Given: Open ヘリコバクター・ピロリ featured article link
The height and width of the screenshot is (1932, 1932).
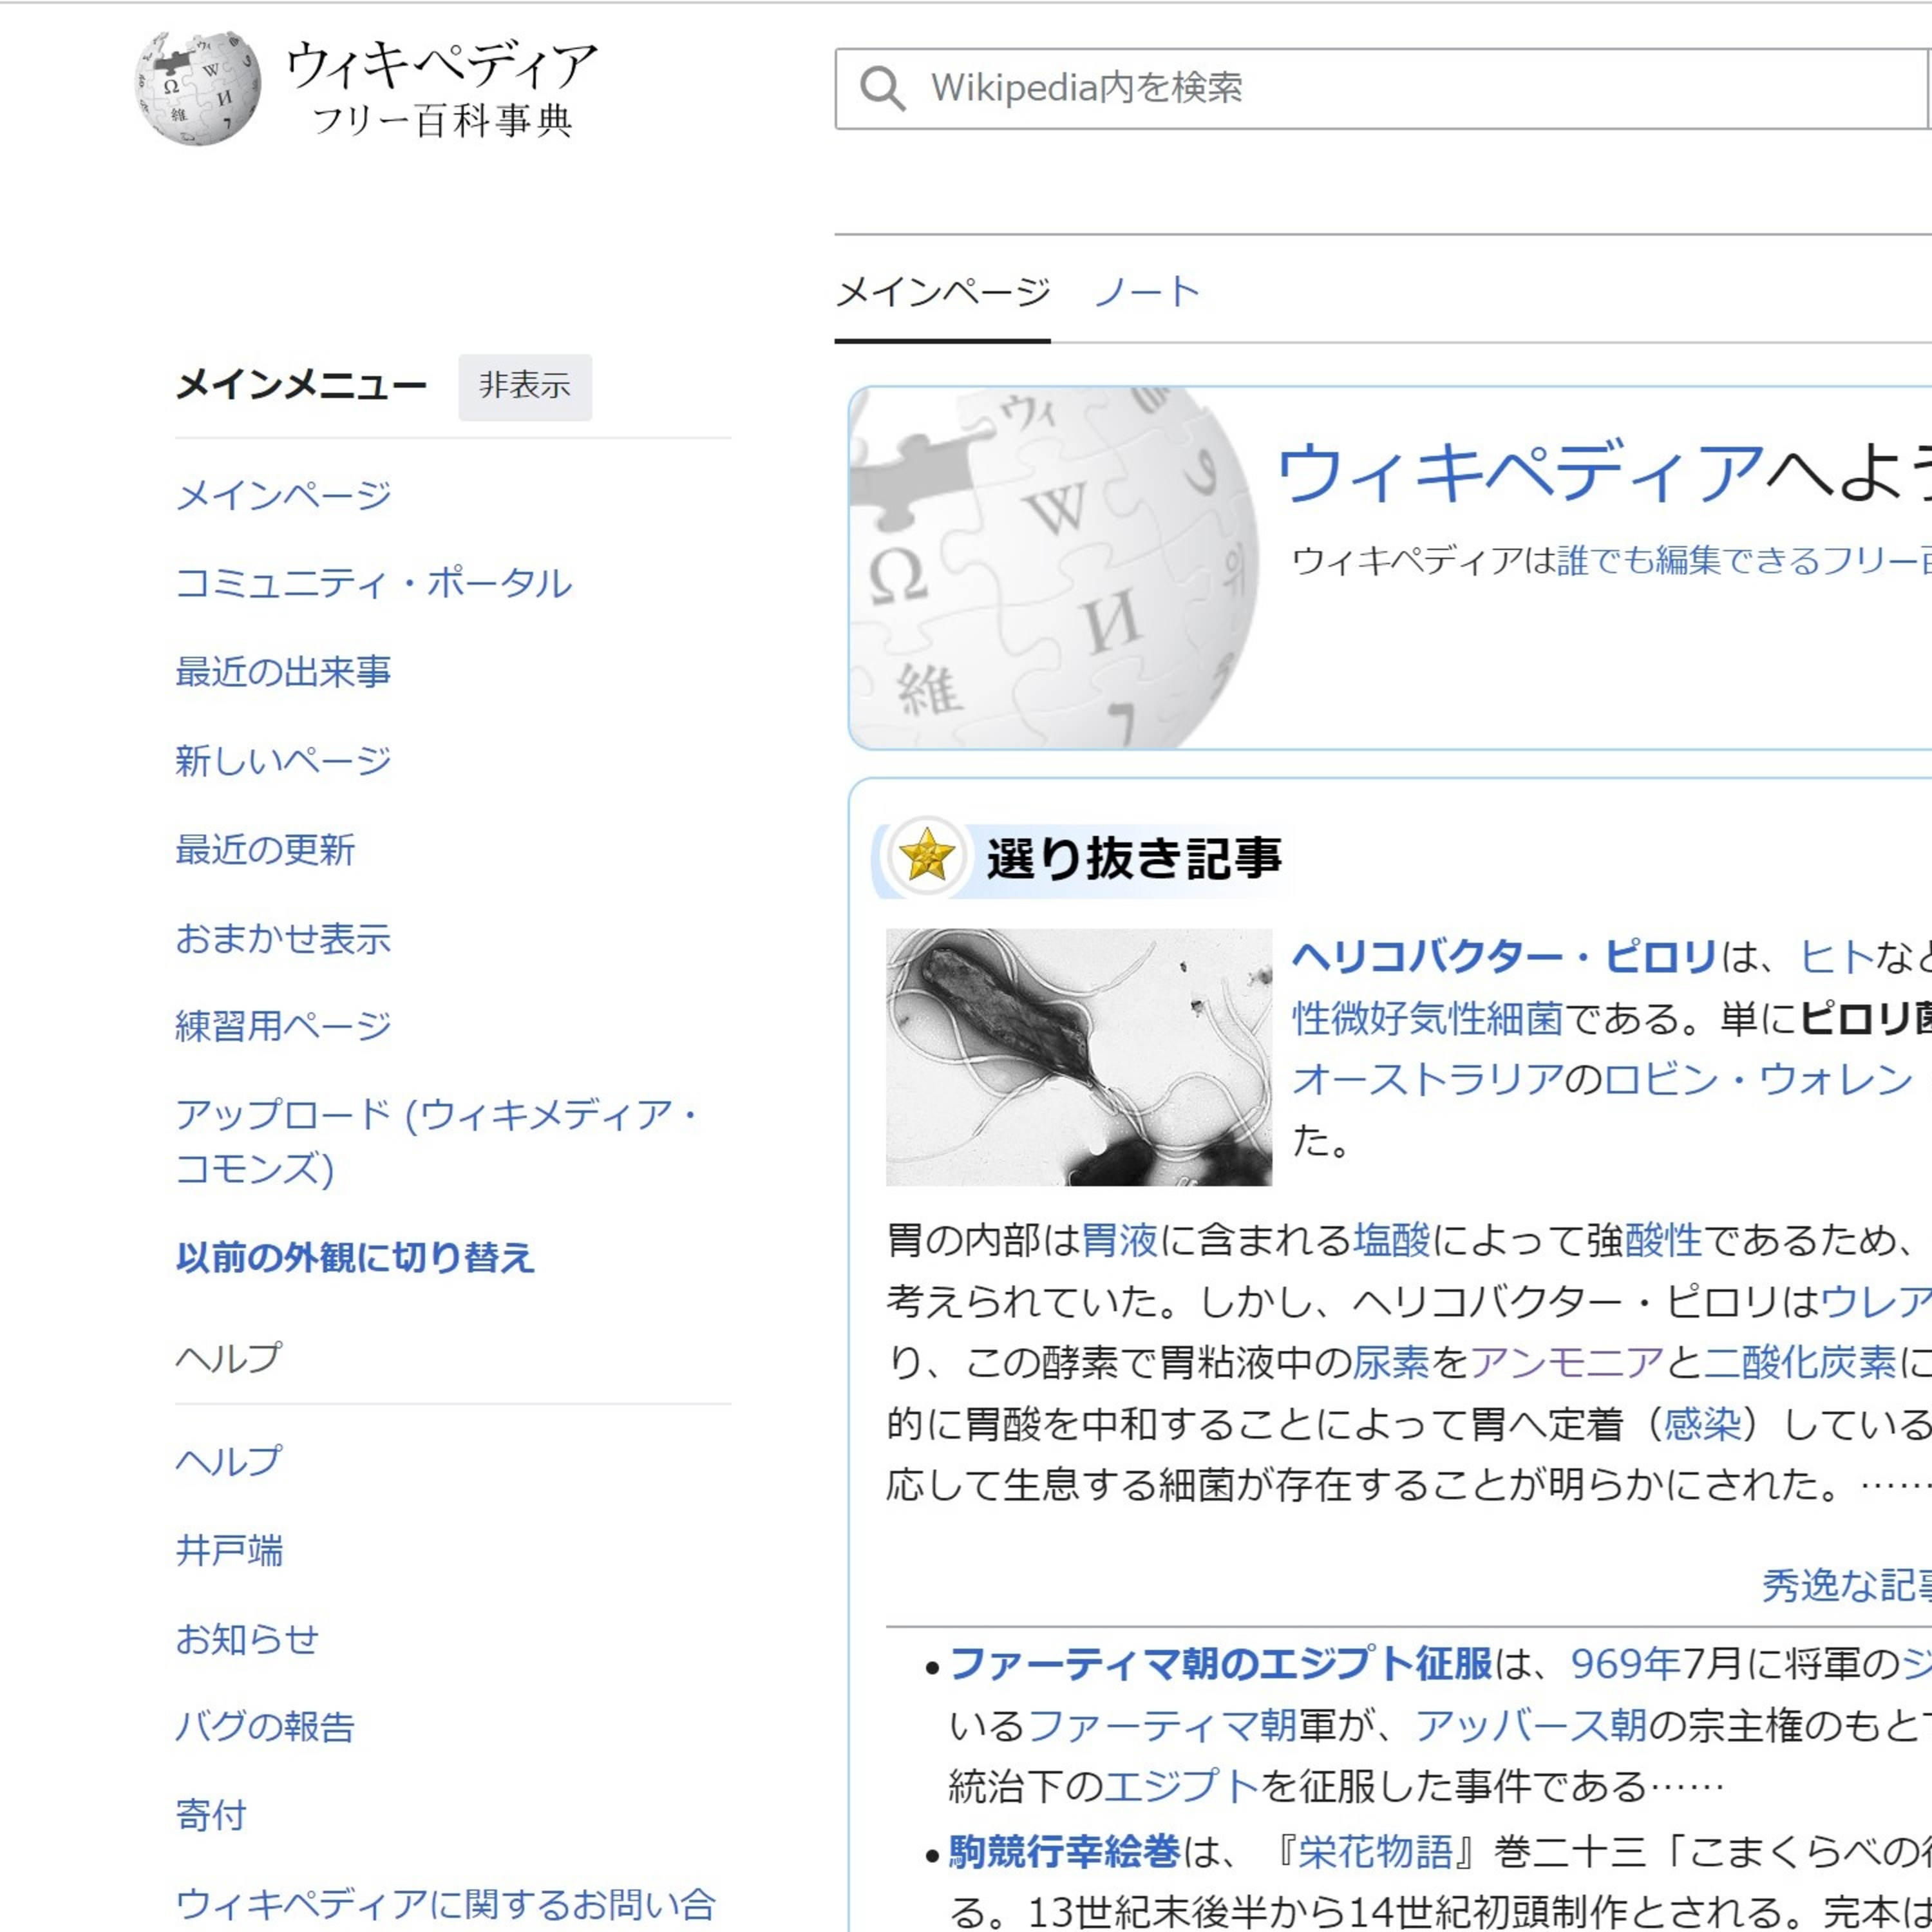Looking at the screenshot, I should 1504,957.
